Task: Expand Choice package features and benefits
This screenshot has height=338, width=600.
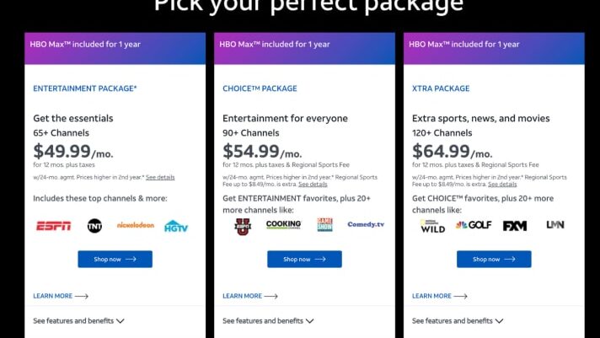Action: click(268, 321)
